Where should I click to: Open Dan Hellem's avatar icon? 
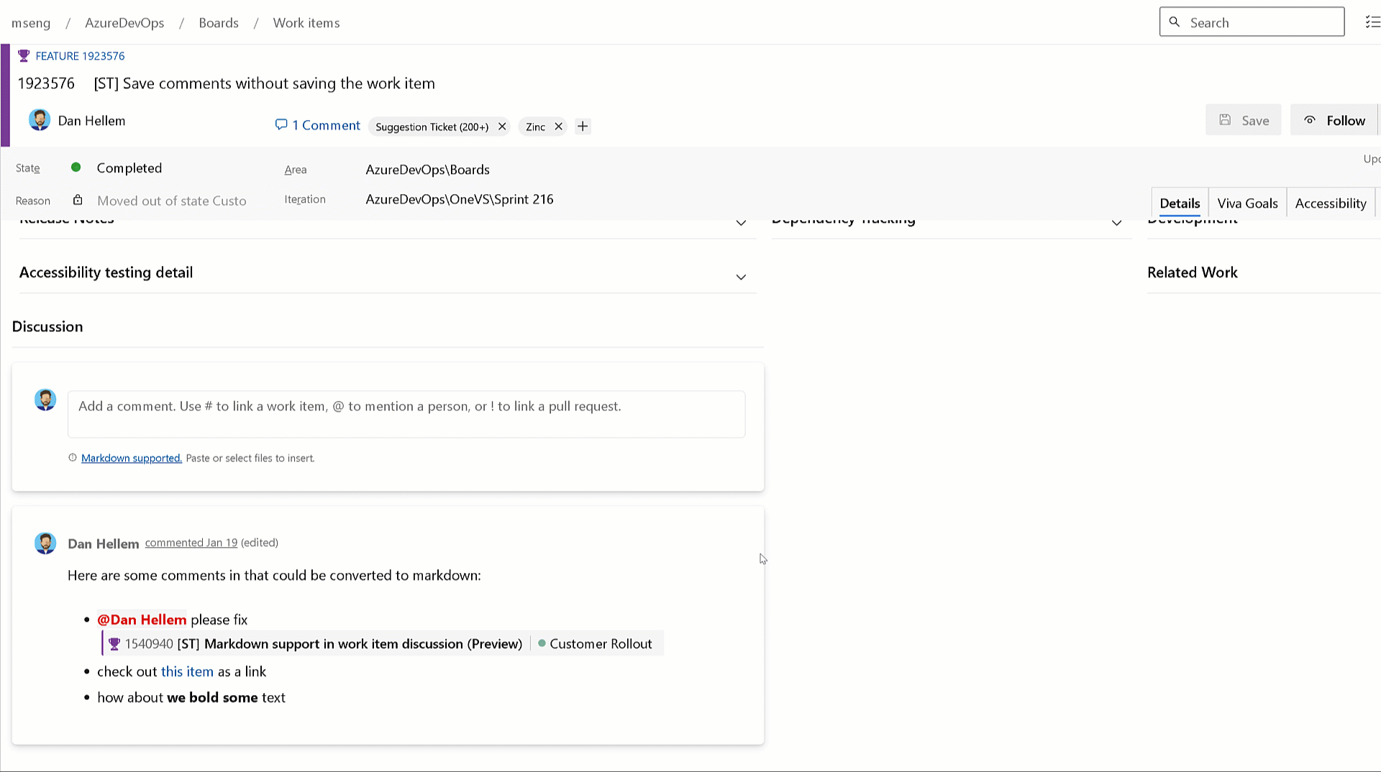pos(40,120)
